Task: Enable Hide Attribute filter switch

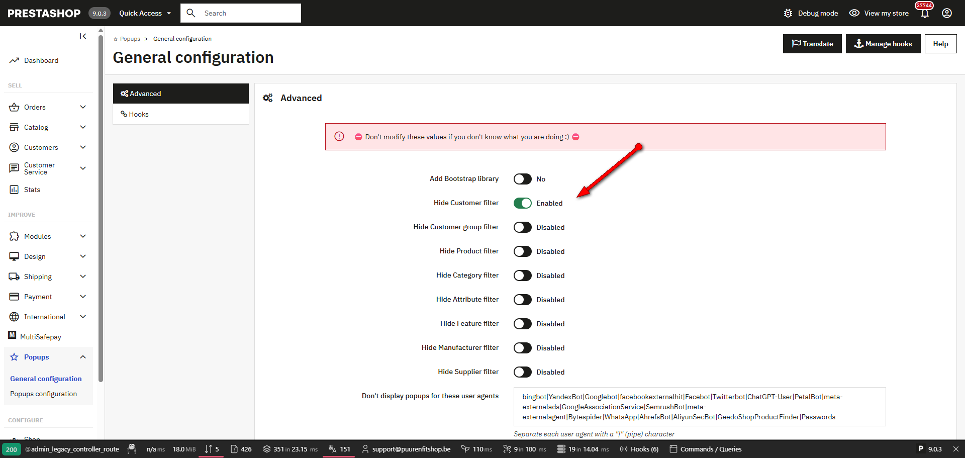Action: 523,300
